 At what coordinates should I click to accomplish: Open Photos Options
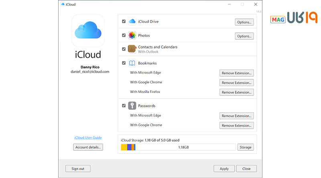point(244,36)
